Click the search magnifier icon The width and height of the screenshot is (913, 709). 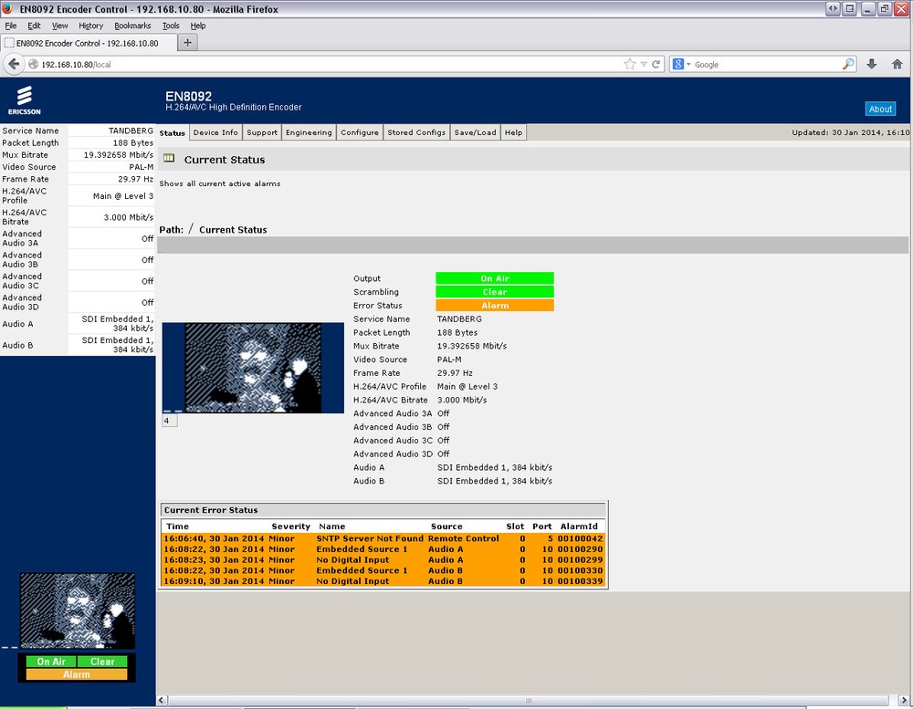(x=847, y=64)
